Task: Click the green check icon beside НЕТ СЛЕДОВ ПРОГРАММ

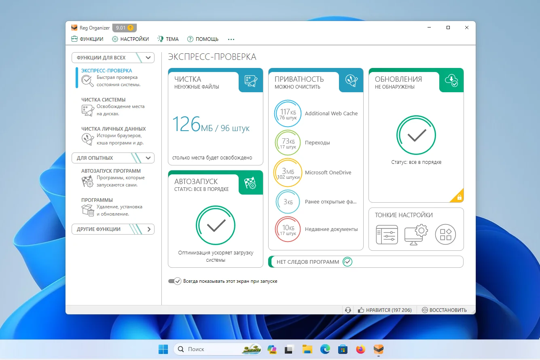Action: [x=347, y=262]
